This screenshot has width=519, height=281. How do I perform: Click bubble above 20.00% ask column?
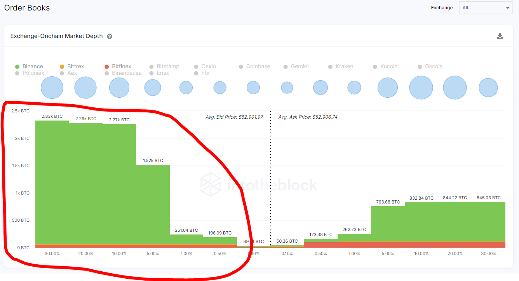pyautogui.click(x=455, y=88)
